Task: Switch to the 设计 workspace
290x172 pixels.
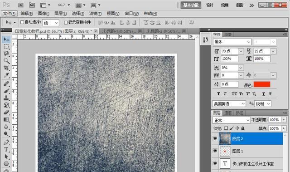Action: 209,5
